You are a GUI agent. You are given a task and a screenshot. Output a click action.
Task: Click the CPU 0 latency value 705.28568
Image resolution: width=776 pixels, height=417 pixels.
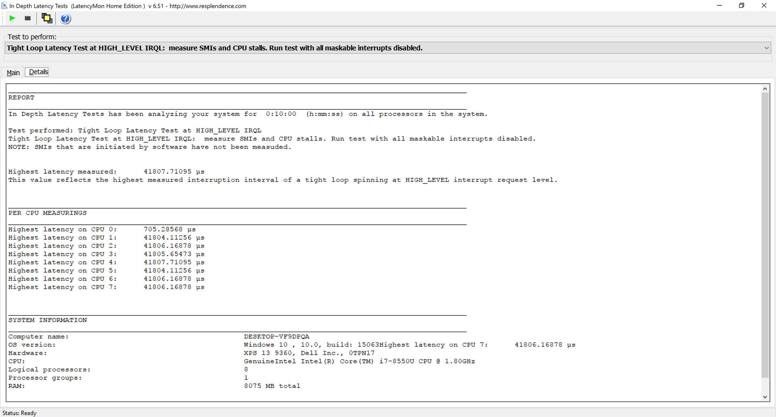click(x=163, y=230)
